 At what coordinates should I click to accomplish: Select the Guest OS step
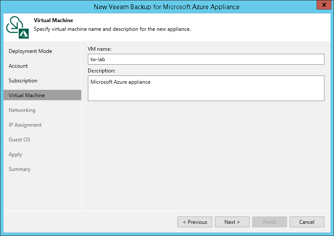[x=19, y=140]
